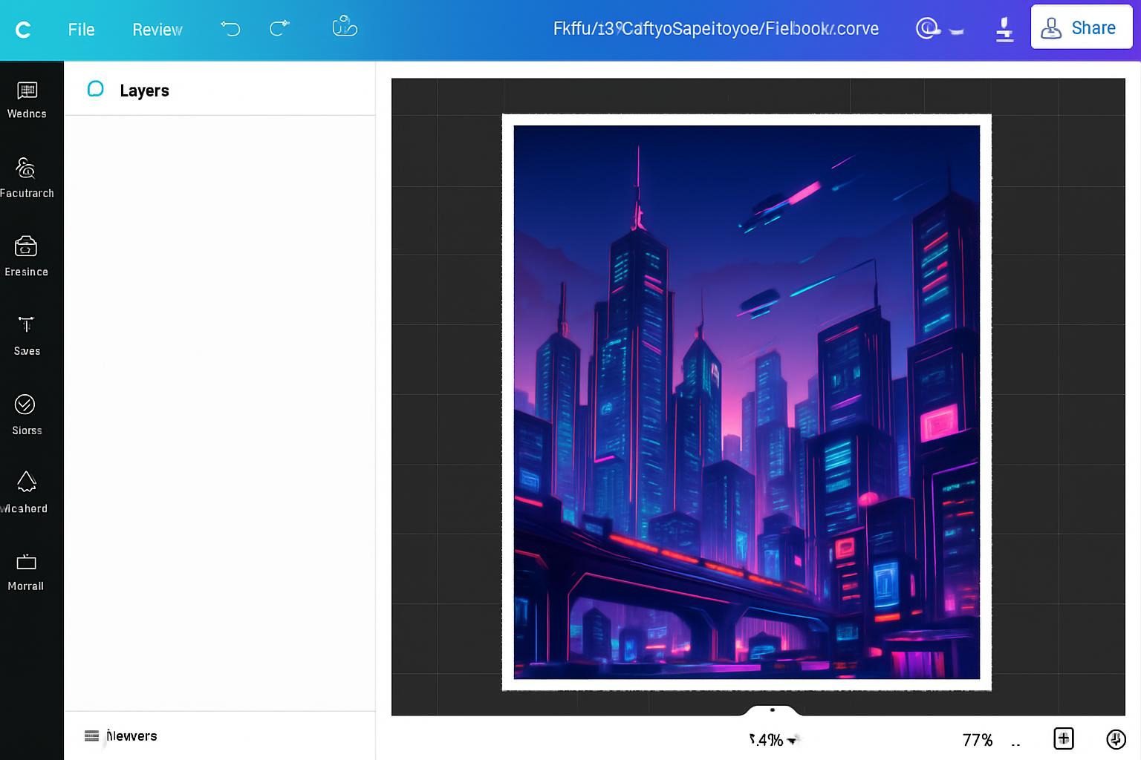Click the Share button
Viewport: 1141px width, 760px height.
click(1081, 27)
